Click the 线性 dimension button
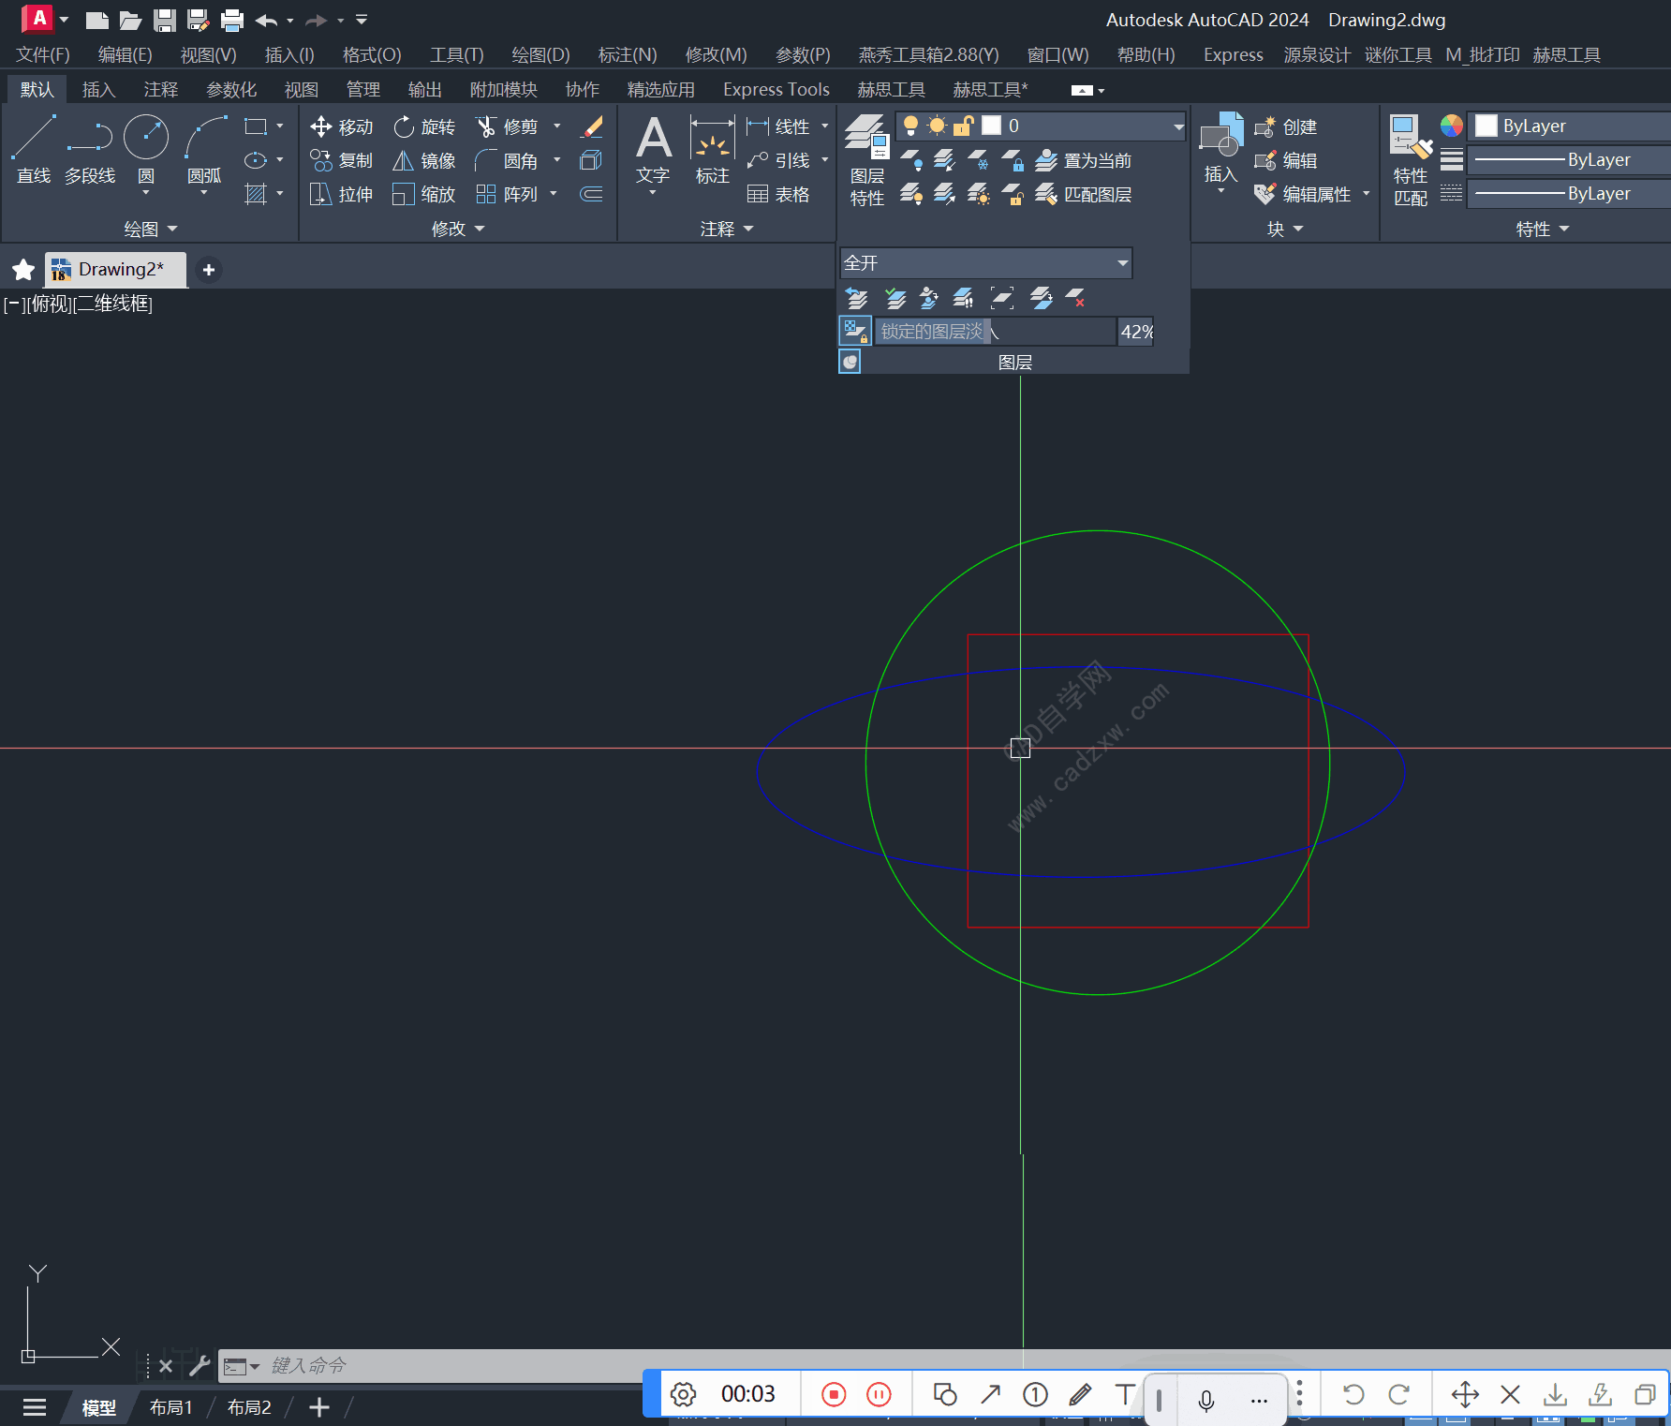Screen dimensions: 1671x1426 pyautogui.click(x=778, y=126)
